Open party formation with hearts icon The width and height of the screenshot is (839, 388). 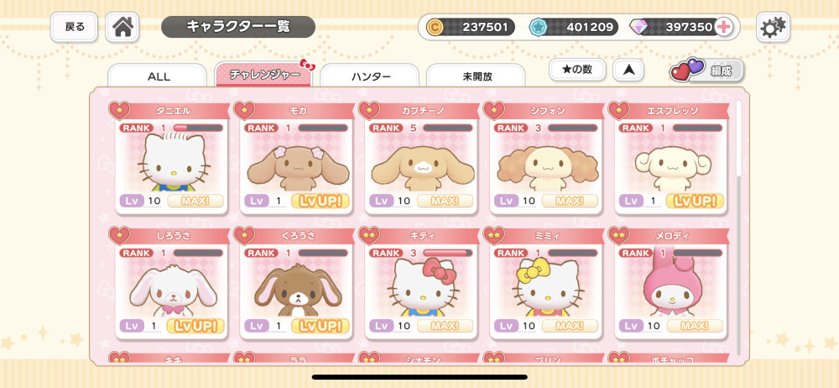point(706,71)
